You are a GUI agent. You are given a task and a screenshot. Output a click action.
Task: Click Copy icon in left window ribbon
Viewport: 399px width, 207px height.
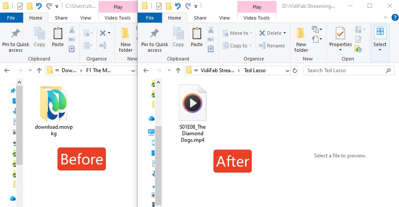click(39, 37)
